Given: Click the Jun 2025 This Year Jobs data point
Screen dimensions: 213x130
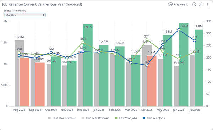Looking at the screenshot, I should click(179, 30).
